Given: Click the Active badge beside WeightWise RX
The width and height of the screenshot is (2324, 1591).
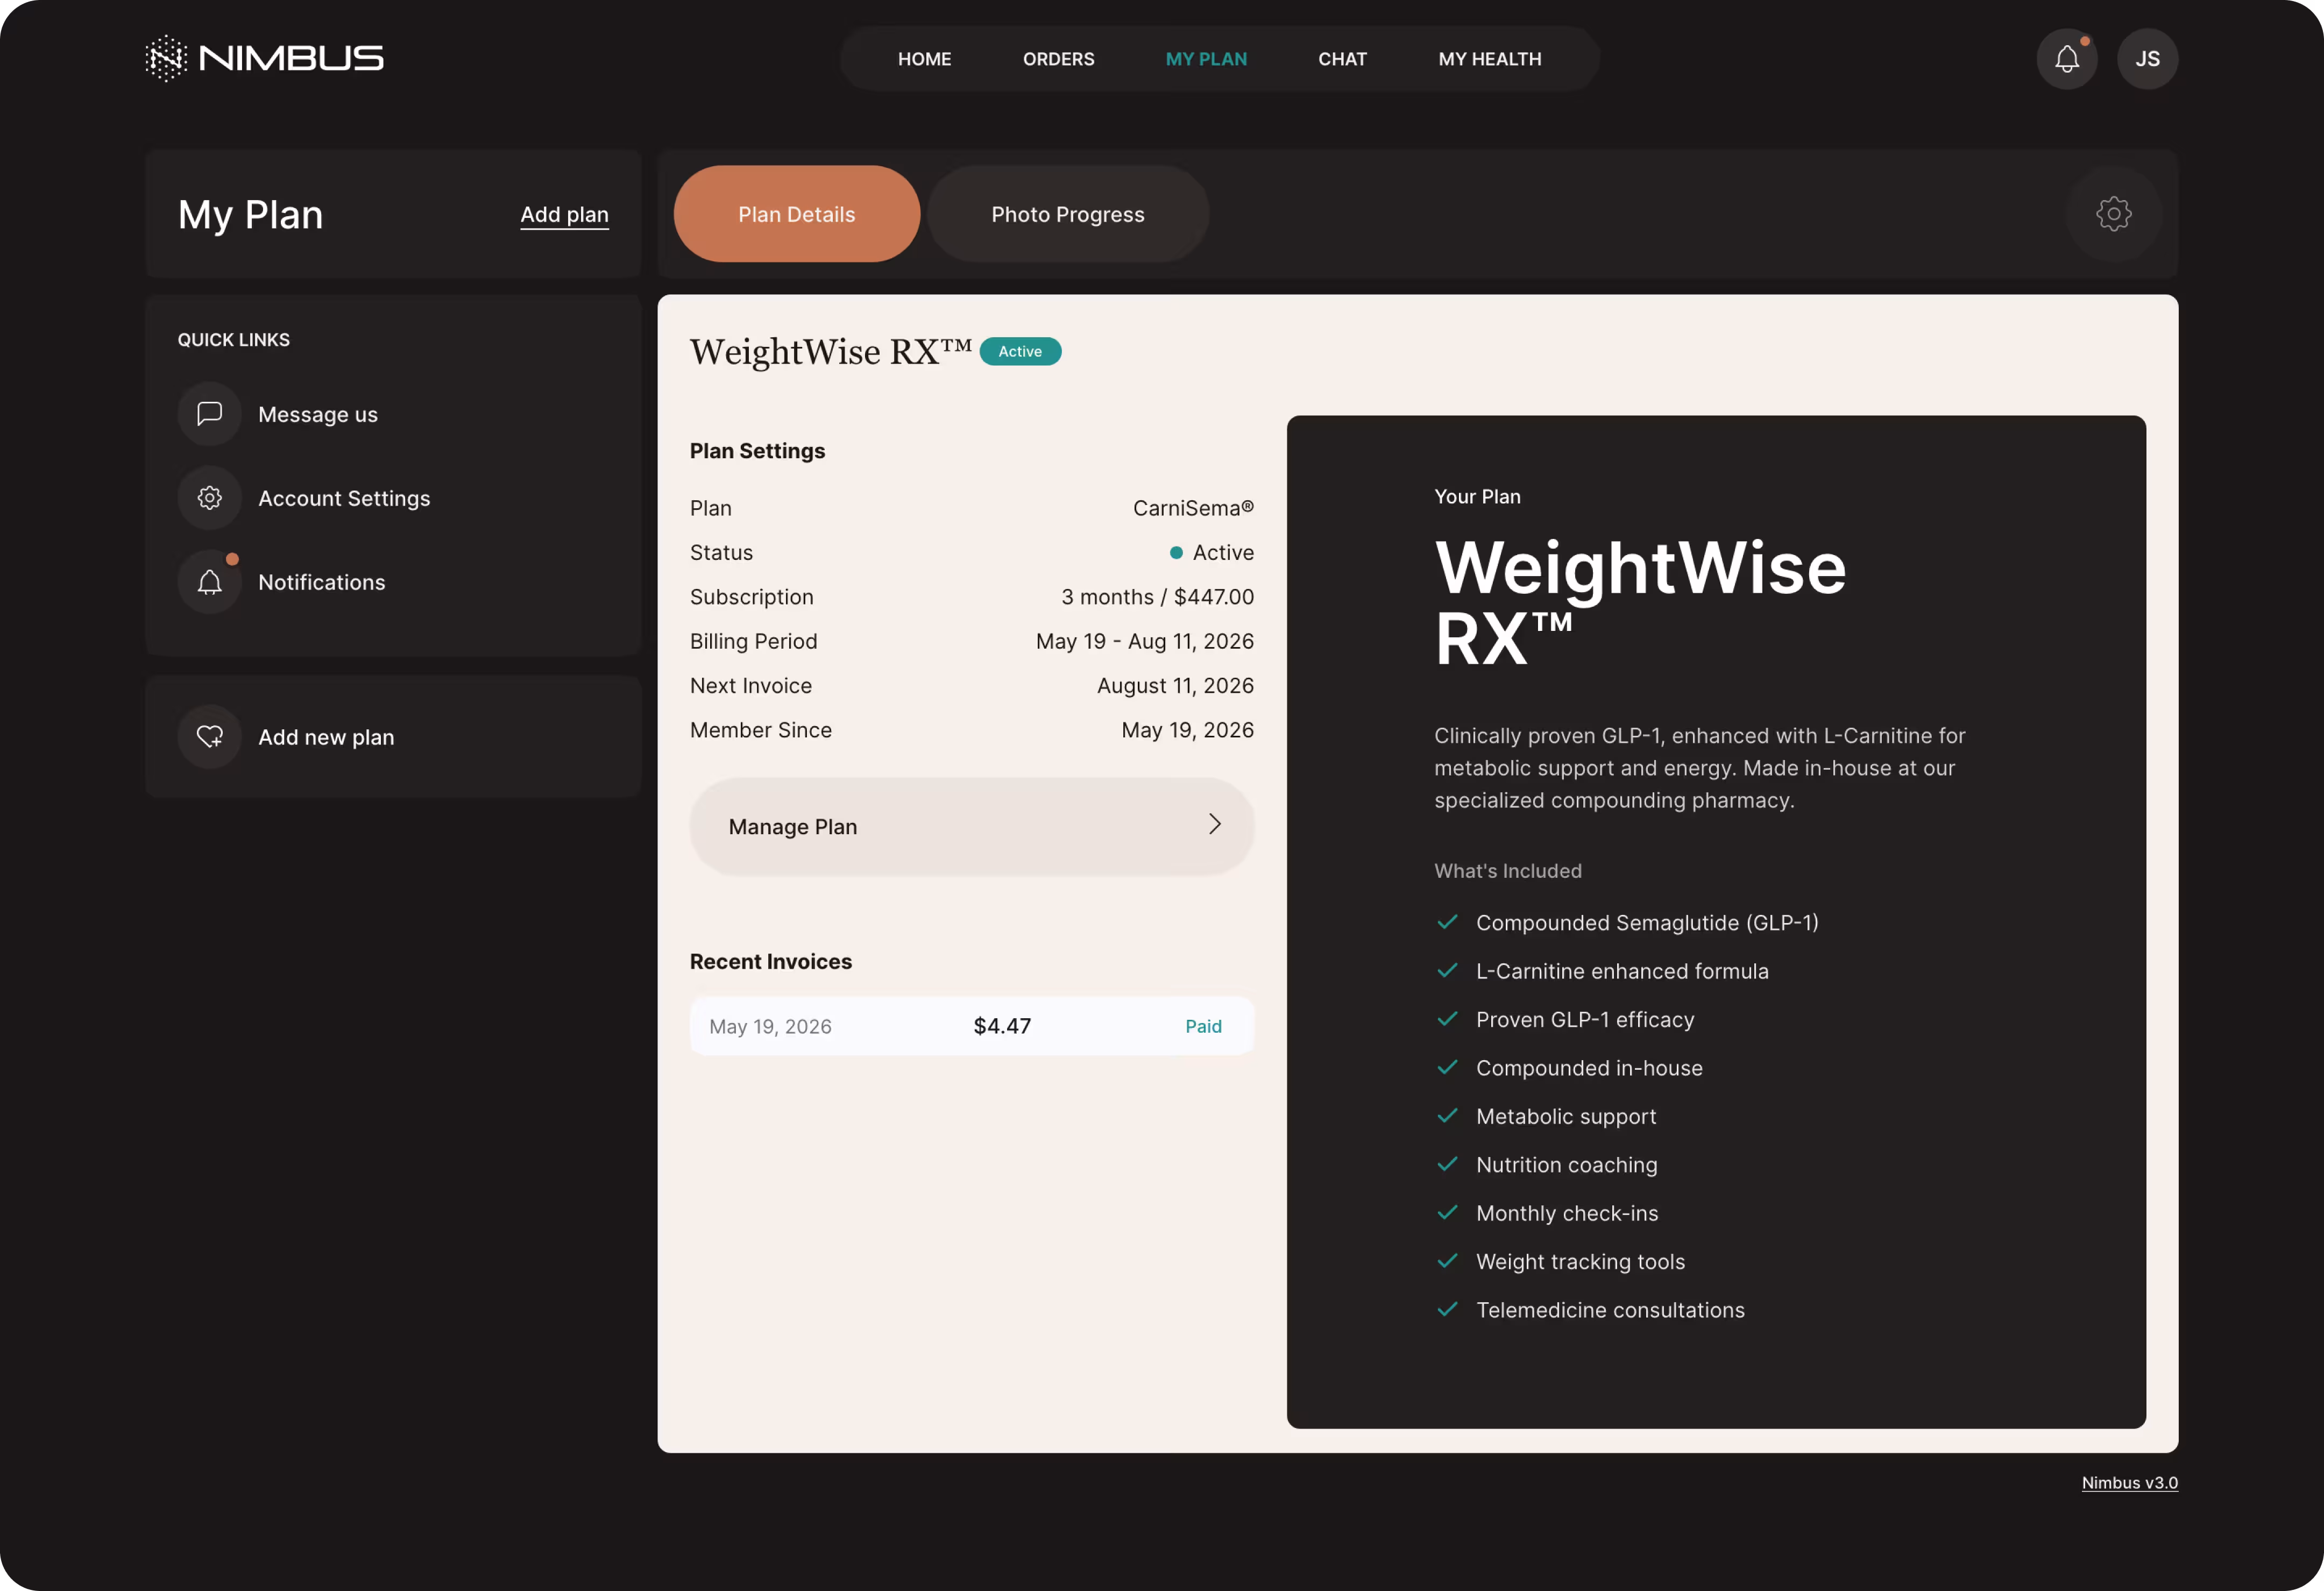Looking at the screenshot, I should point(1020,351).
